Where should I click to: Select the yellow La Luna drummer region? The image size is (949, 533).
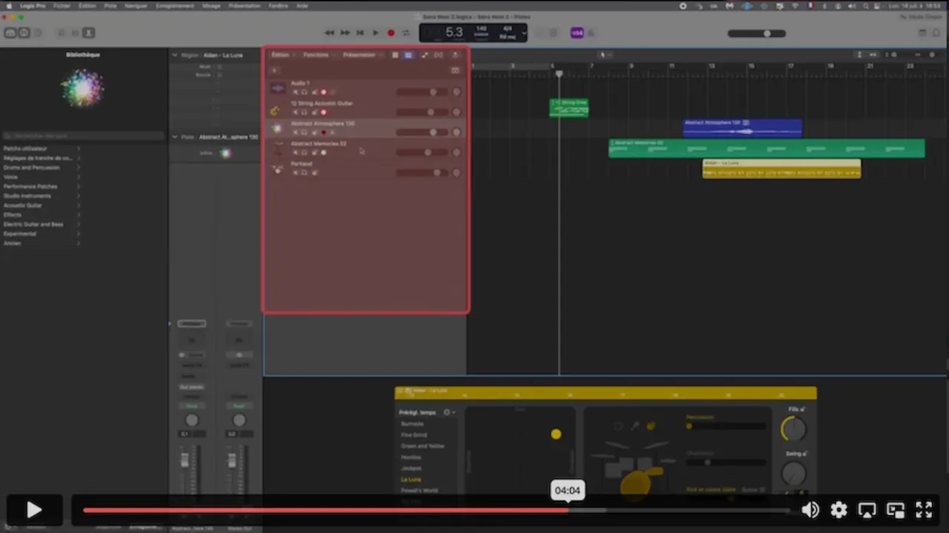[x=781, y=169]
